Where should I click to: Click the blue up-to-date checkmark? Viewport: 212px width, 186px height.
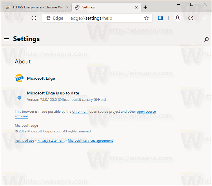[x=19, y=98]
